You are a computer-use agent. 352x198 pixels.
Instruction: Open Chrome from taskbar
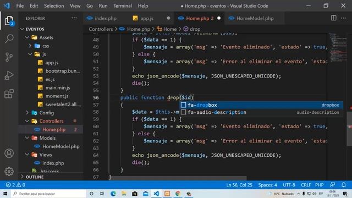pyautogui.click(x=178, y=194)
